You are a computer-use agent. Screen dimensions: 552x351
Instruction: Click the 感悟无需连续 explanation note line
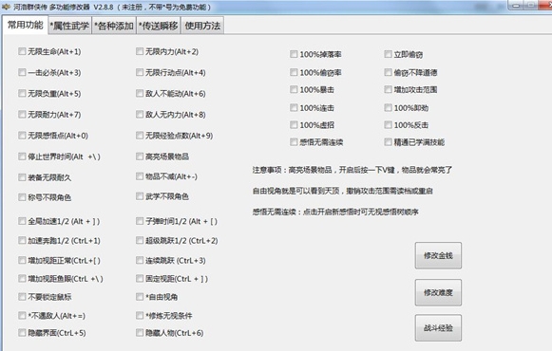[335, 212]
